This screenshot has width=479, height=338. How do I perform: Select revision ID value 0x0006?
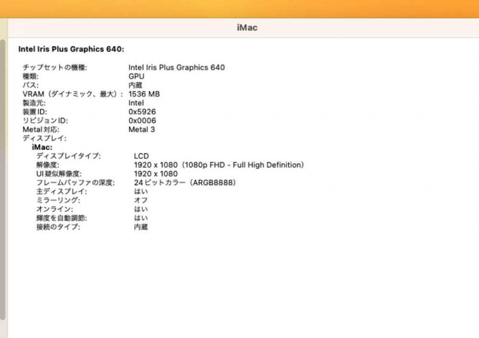point(142,120)
